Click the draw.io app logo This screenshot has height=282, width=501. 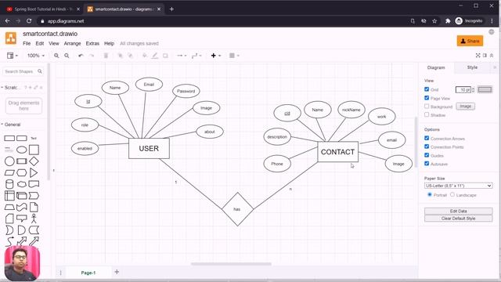tap(11, 38)
